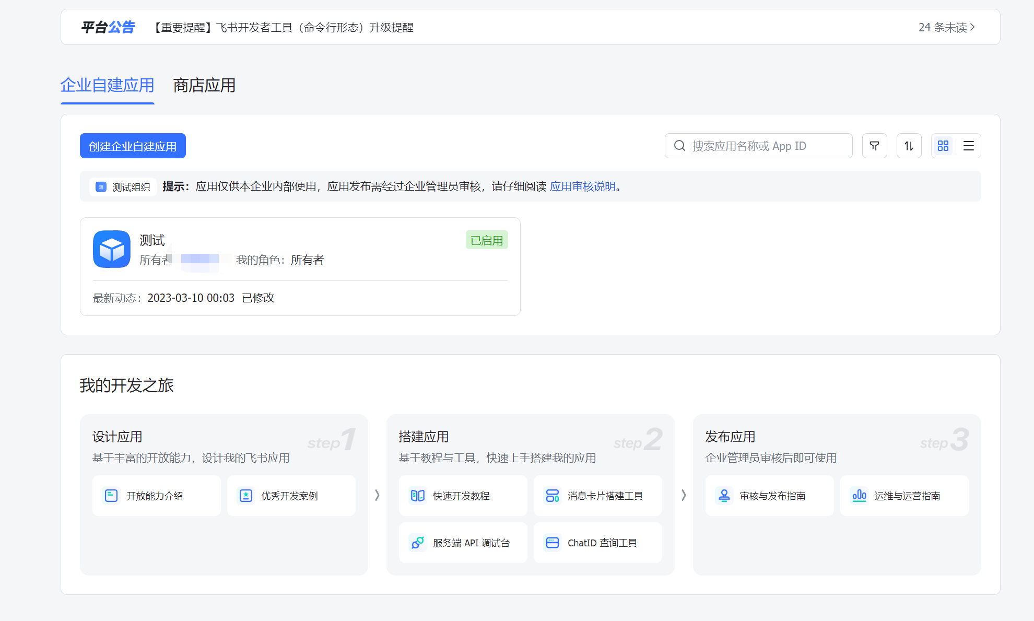Switch to grid card view
The width and height of the screenshot is (1034, 621).
tap(943, 146)
